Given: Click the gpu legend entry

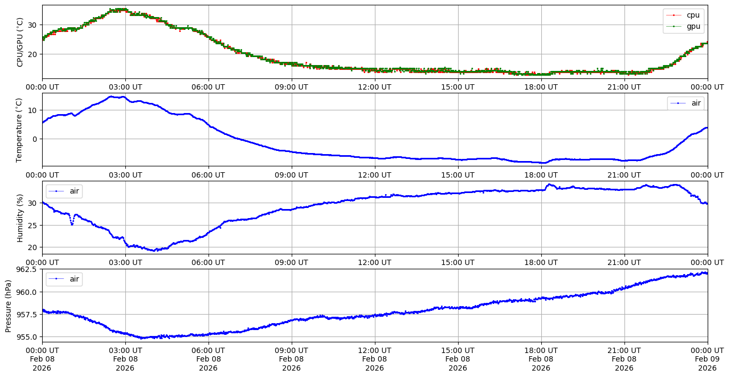Looking at the screenshot, I should pyautogui.click(x=693, y=26).
